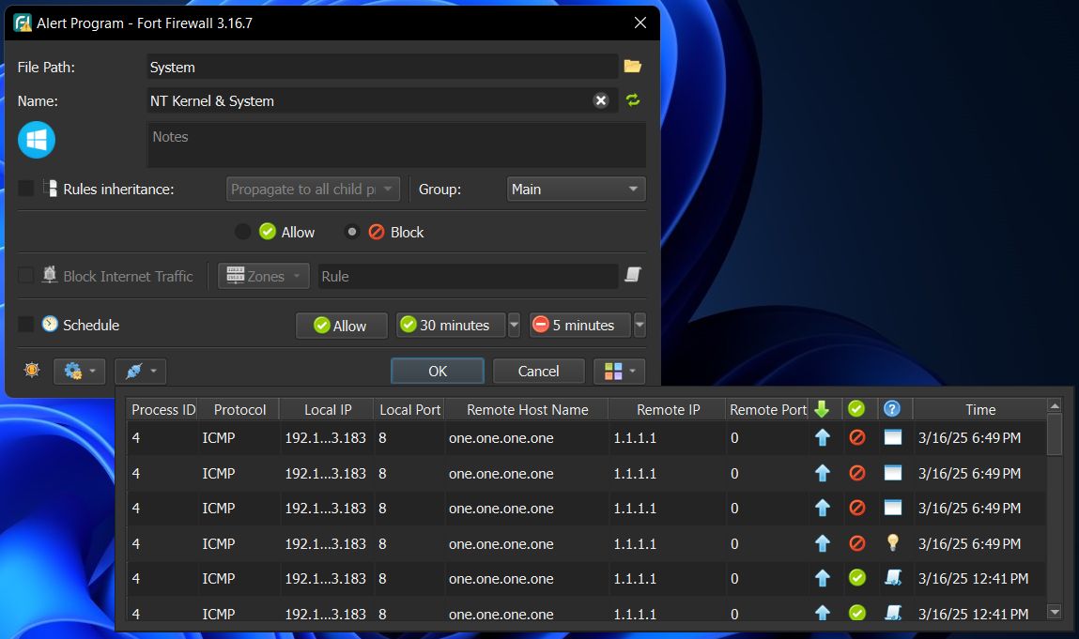Click the schedule Allow button
1079x639 pixels.
[341, 326]
